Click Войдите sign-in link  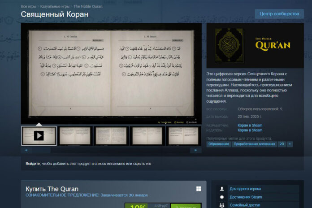coord(32,164)
